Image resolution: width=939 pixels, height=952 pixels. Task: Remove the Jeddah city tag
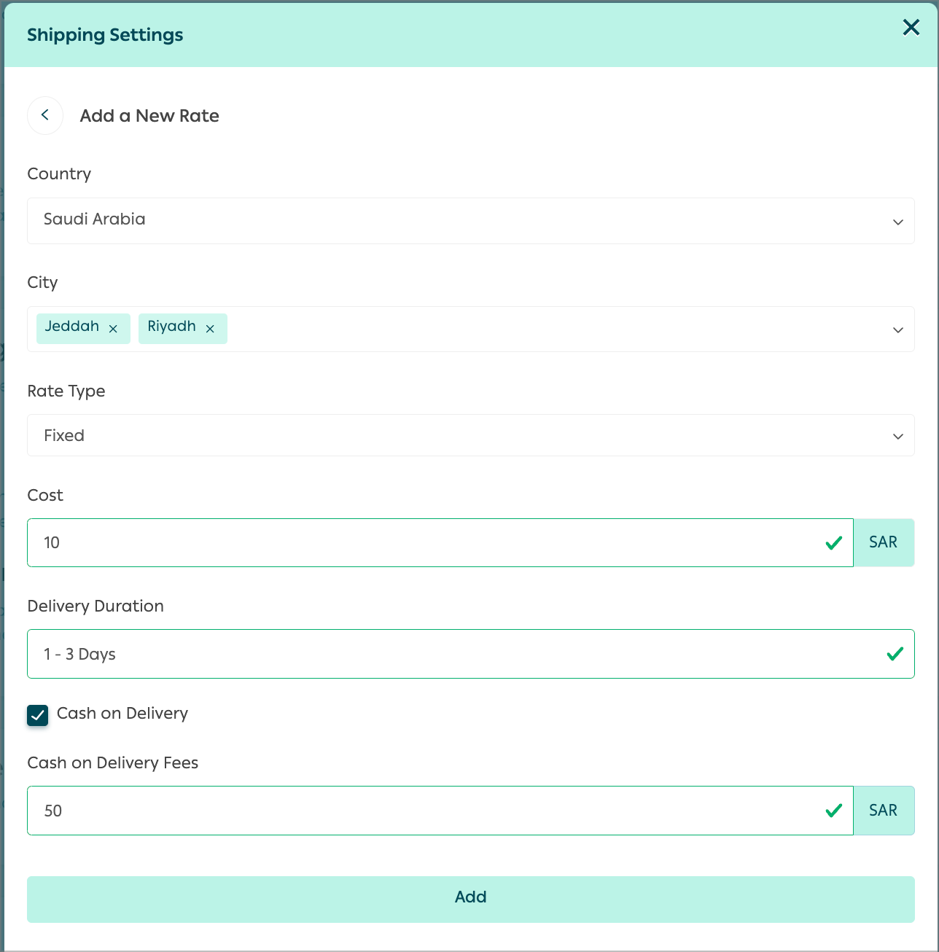tap(113, 329)
